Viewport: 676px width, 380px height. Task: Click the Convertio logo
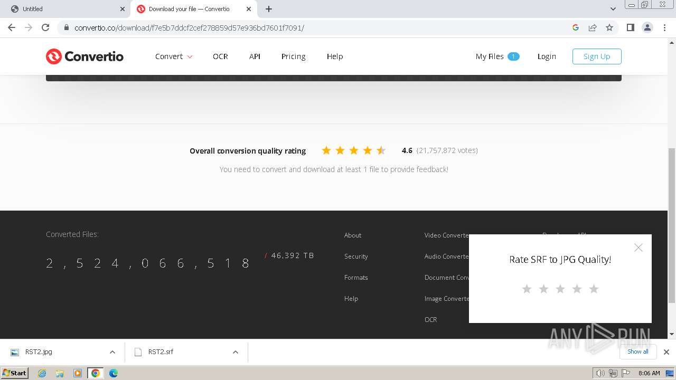click(x=84, y=56)
